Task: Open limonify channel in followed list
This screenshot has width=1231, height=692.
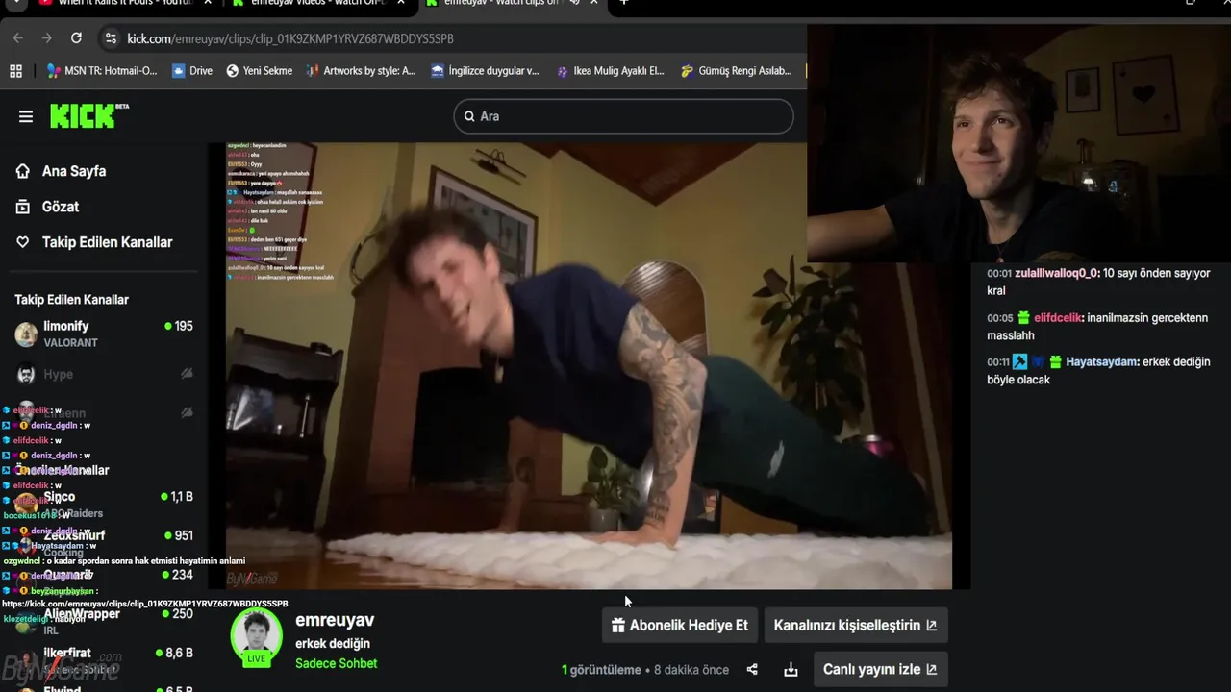Action: pos(104,334)
